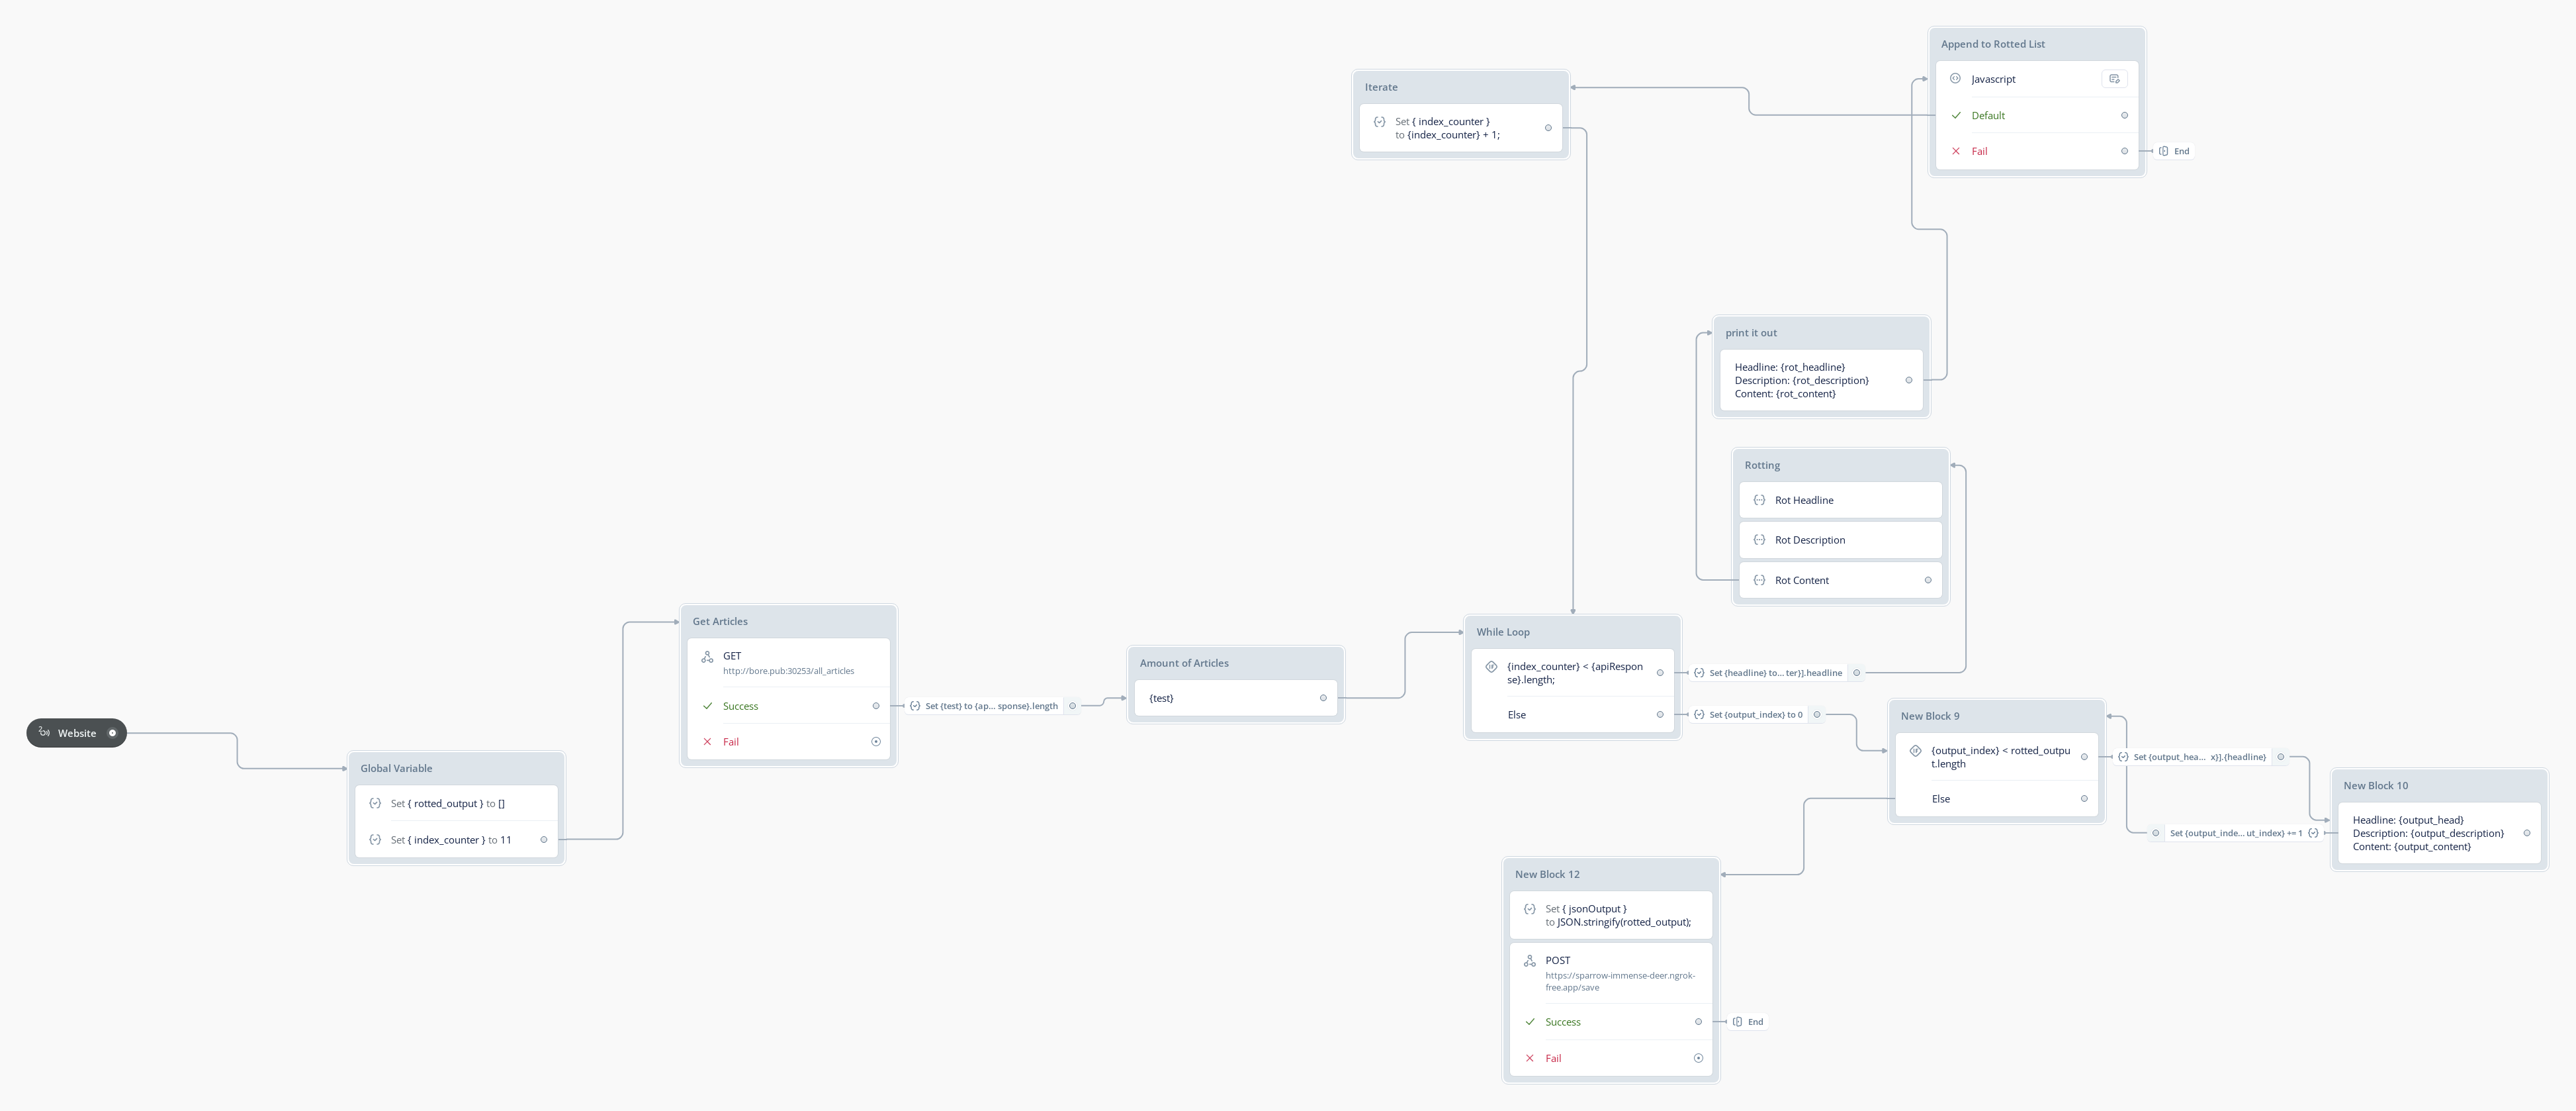The height and width of the screenshot is (1111, 2576).
Task: Click the Javascript code editor icon button
Action: (x=2114, y=79)
